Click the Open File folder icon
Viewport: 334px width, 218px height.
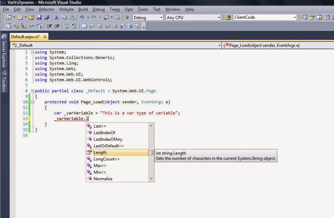(31, 18)
